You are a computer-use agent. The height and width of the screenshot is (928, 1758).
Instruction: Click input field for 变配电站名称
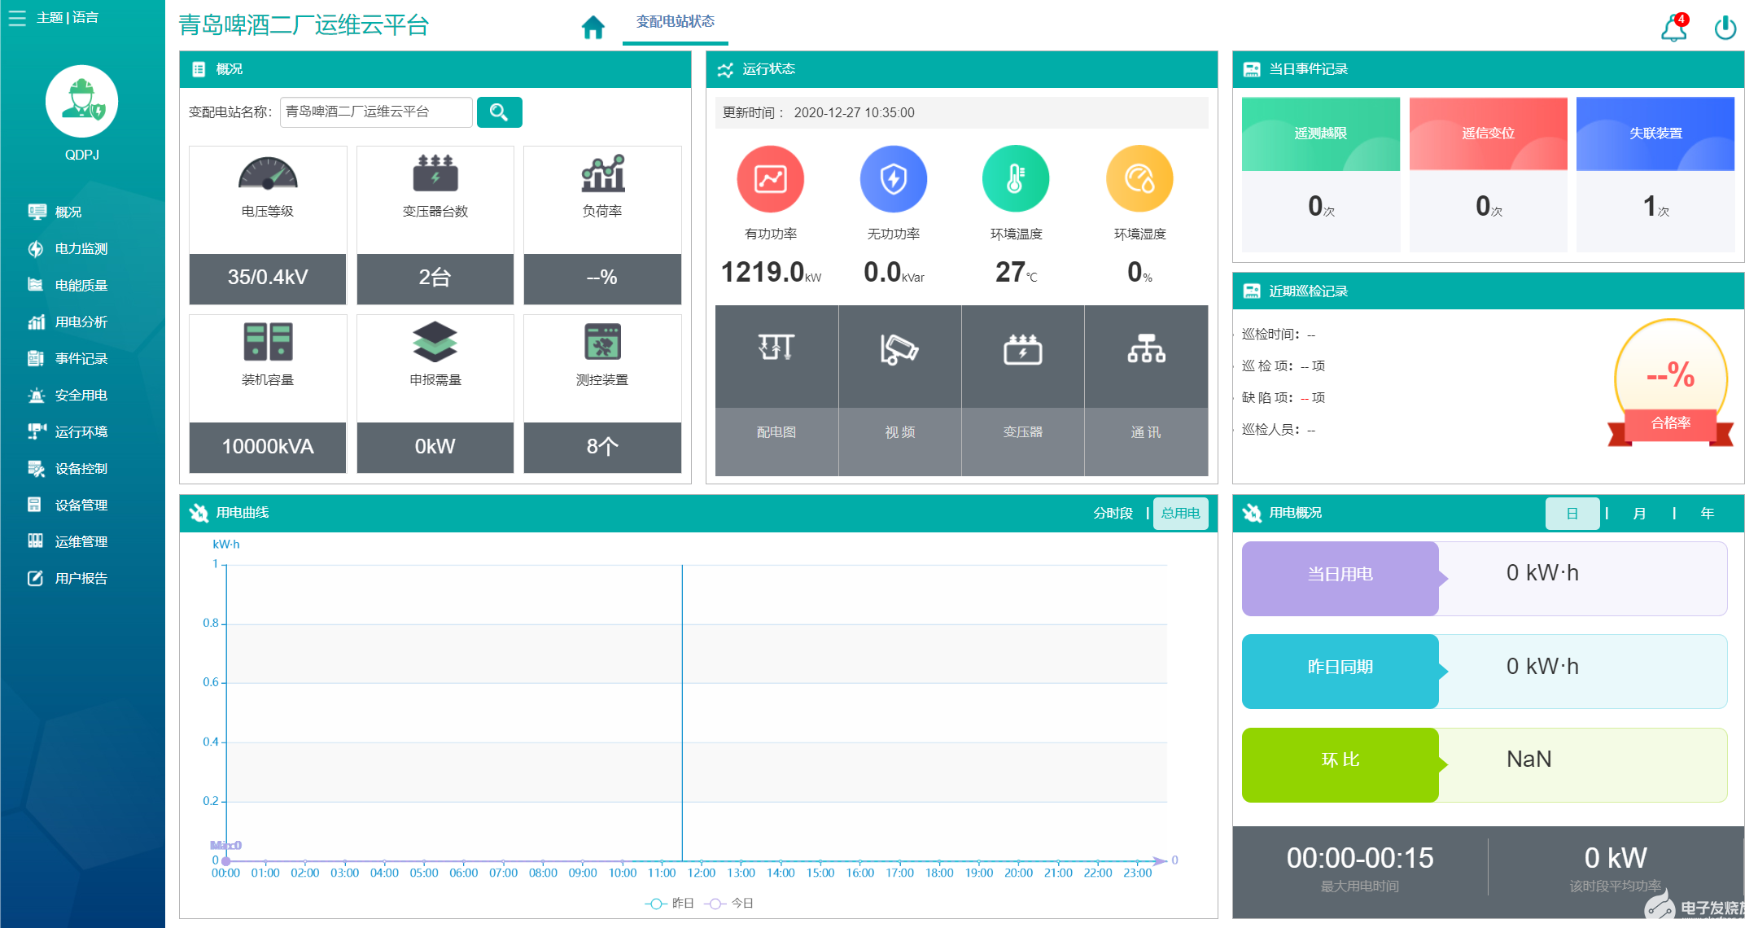[x=374, y=113]
